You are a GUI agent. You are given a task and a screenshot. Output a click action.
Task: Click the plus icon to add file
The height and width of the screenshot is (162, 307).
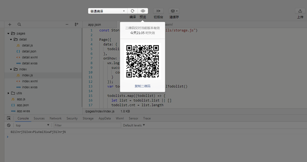[x=10, y=24]
